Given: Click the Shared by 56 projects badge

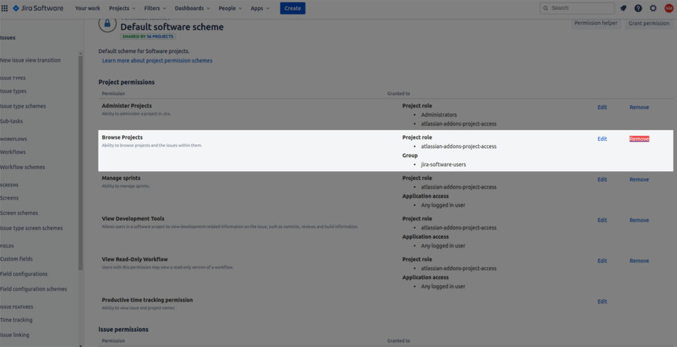Looking at the screenshot, I should (x=147, y=37).
